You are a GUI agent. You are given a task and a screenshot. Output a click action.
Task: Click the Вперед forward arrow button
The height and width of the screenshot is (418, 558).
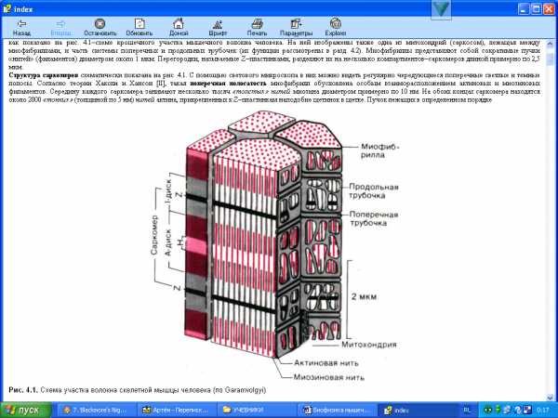[60, 28]
